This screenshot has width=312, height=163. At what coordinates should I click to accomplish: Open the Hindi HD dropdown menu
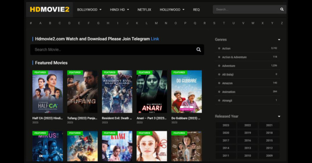(x=119, y=9)
